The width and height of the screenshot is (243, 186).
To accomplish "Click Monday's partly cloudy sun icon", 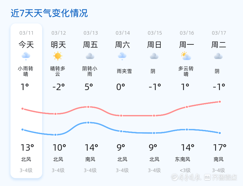I will tap(186, 56).
